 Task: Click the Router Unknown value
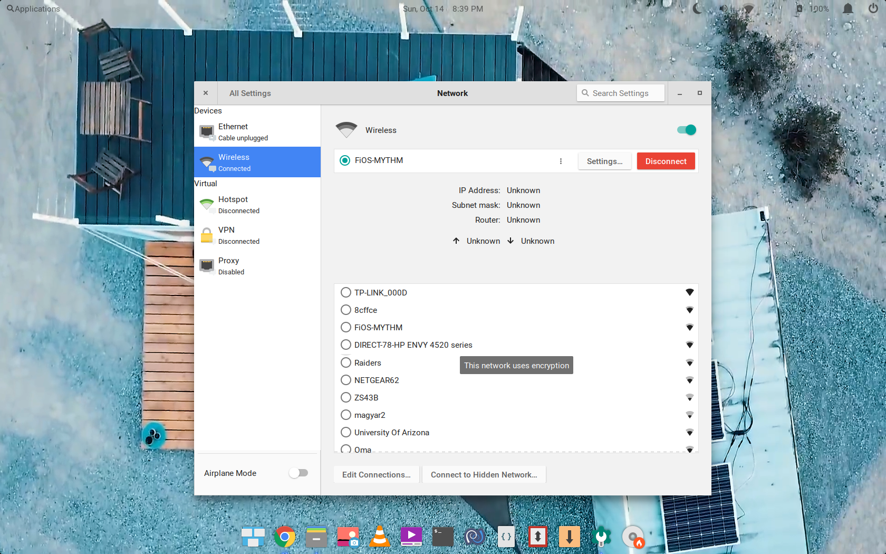pyautogui.click(x=523, y=219)
